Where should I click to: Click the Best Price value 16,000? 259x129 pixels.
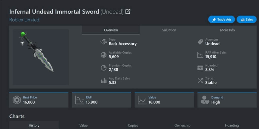point(29,102)
